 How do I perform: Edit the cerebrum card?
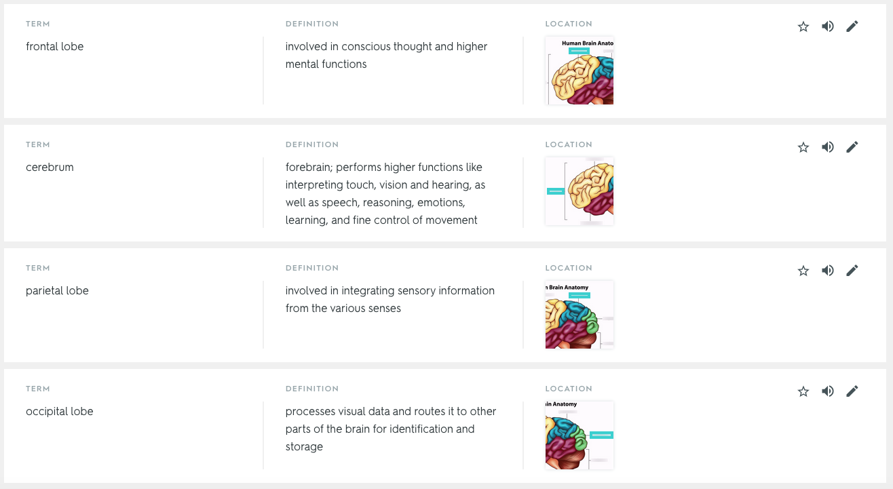(852, 147)
